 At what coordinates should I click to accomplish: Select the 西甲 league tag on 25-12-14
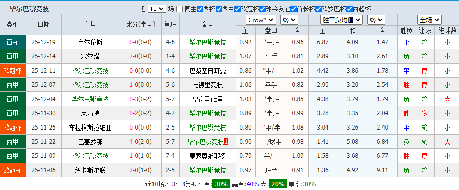pos(13,56)
